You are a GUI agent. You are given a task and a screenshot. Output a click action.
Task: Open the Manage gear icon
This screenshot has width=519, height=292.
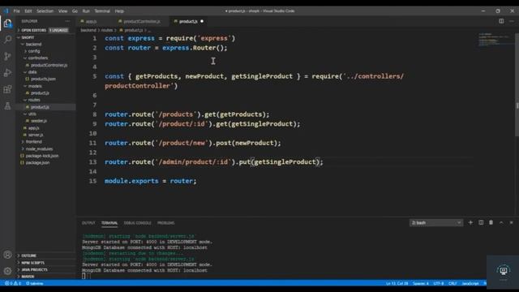pos(7,271)
